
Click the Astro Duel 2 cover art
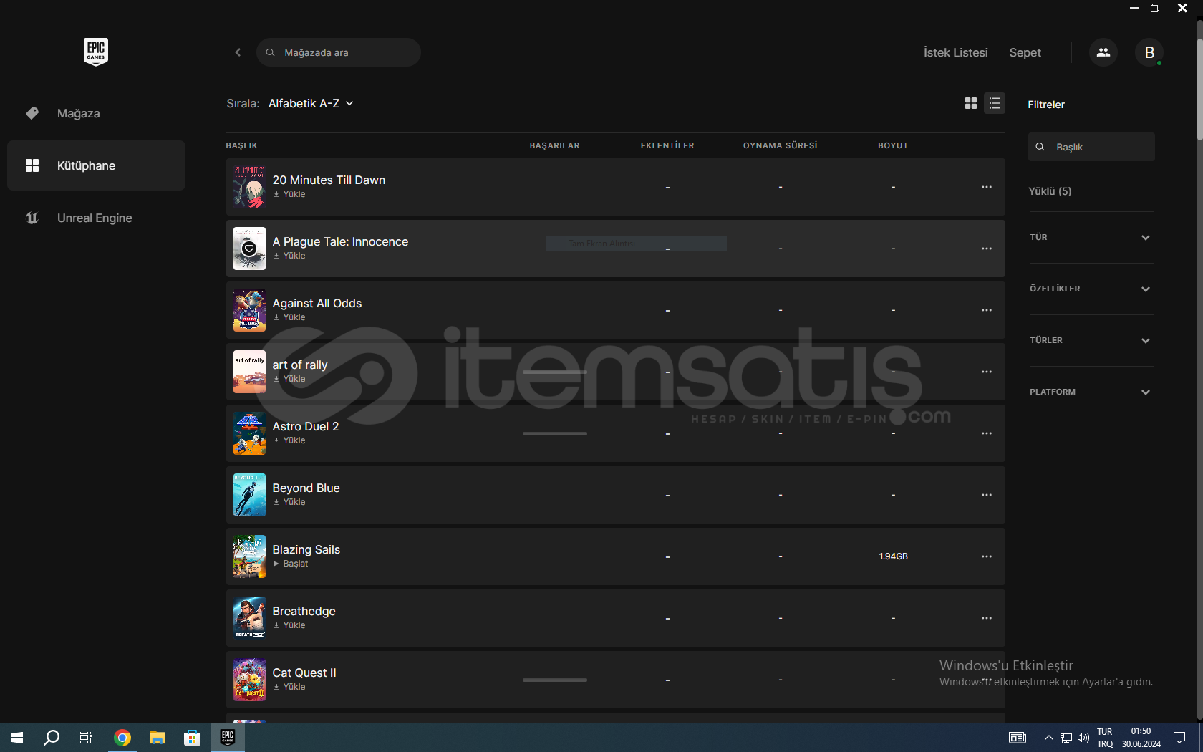click(x=249, y=433)
